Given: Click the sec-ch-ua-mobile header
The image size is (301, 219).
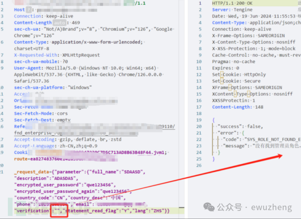Looking at the screenshot, I should [x=35, y=62].
